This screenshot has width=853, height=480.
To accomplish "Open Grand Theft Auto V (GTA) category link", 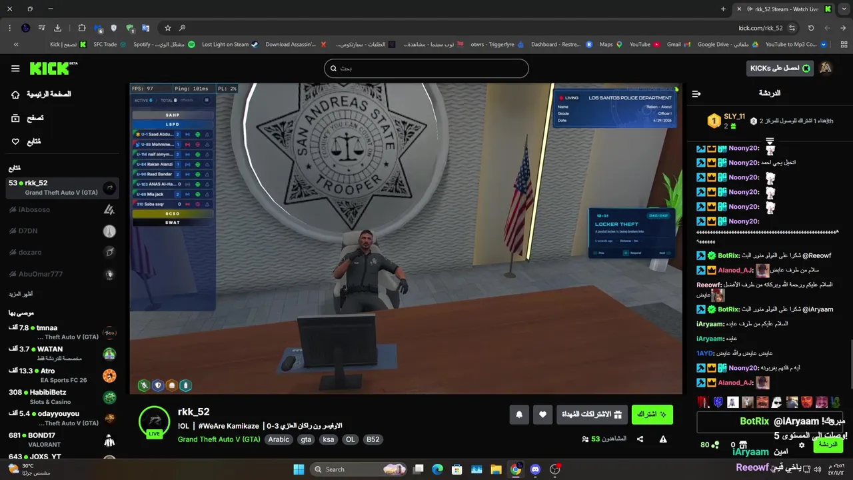I will tap(219, 439).
